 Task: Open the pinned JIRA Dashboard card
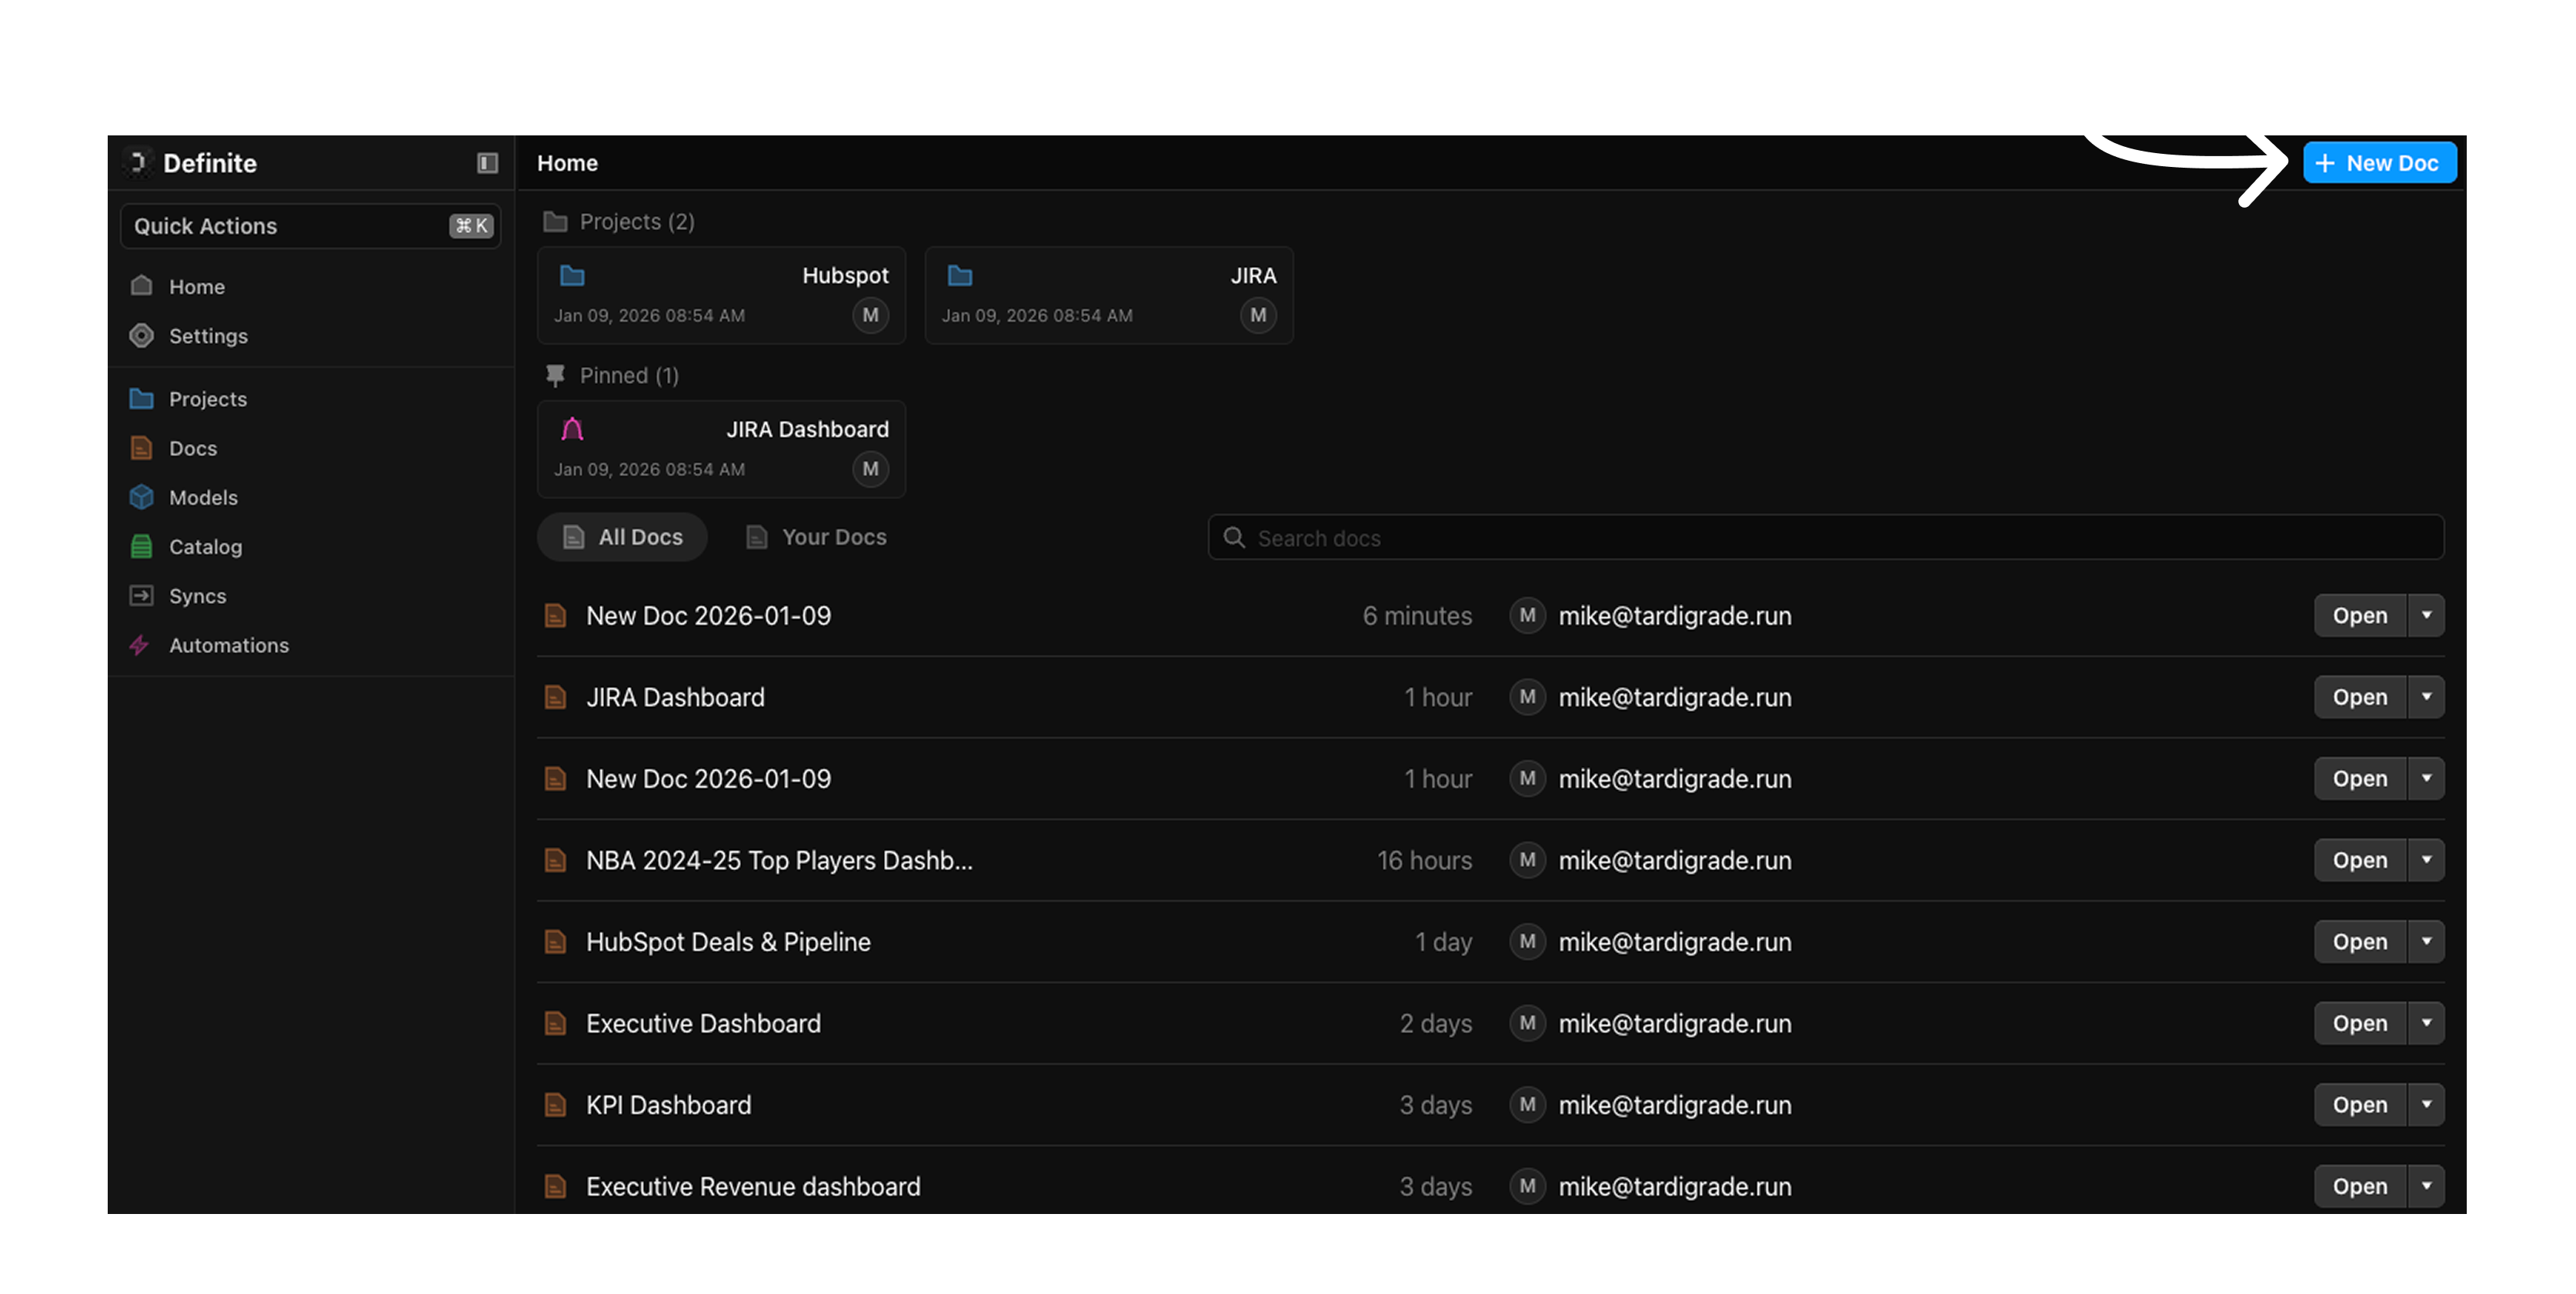pyautogui.click(x=721, y=449)
